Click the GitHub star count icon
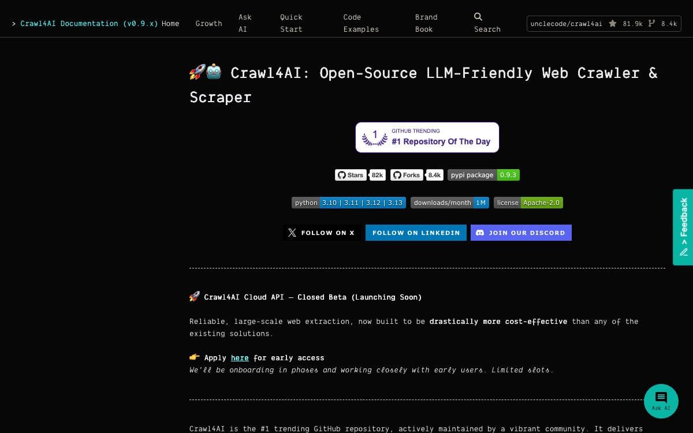This screenshot has height=433, width=693. [613, 24]
